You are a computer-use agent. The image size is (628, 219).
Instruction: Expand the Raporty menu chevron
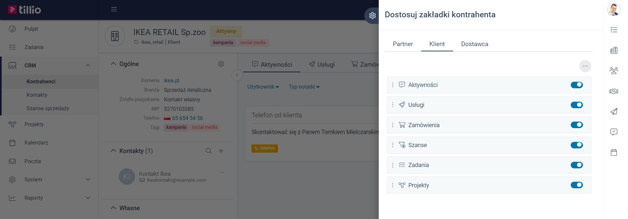pos(88,198)
